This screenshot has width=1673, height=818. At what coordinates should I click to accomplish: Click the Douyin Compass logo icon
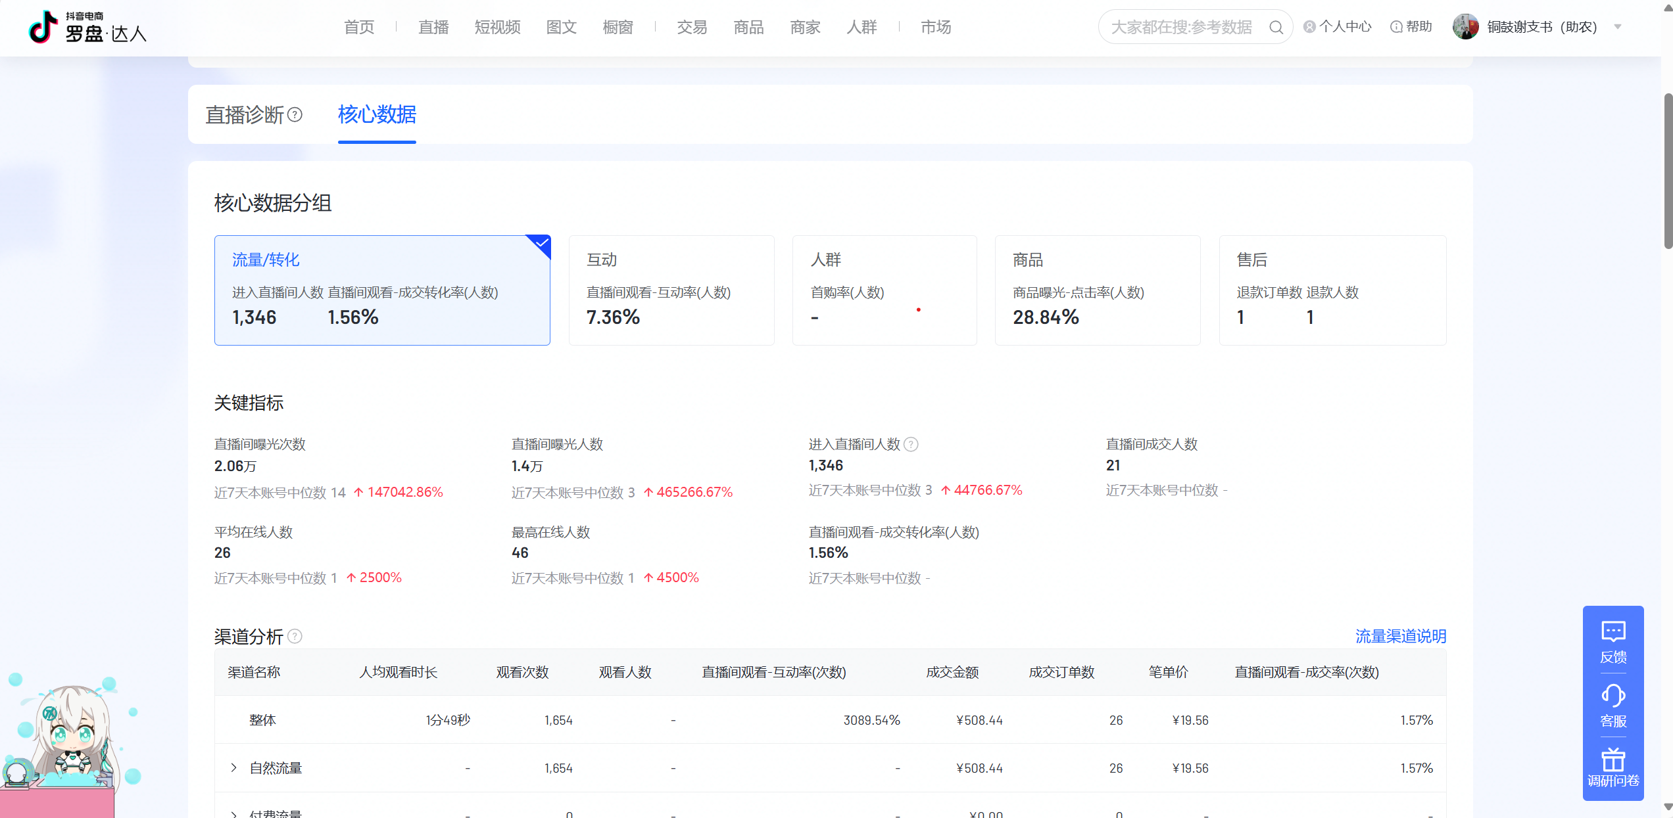coord(43,27)
